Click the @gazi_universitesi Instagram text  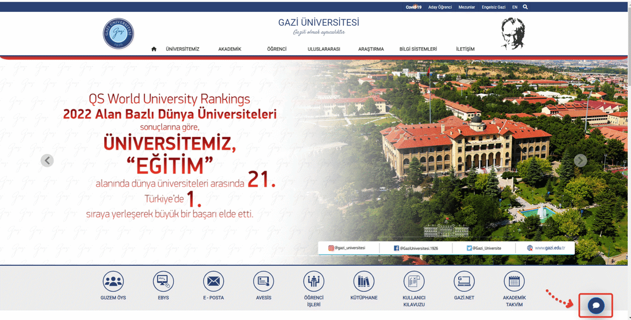pyautogui.click(x=350, y=248)
